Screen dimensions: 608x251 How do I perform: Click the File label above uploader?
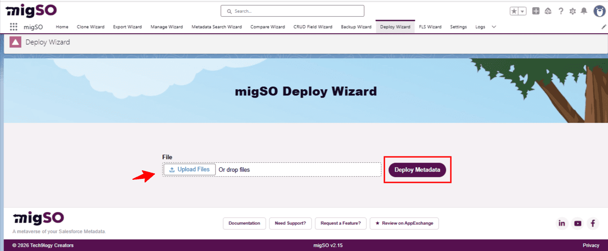point(167,157)
